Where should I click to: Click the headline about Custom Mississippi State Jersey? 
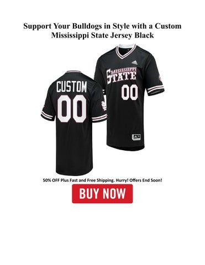tap(102, 30)
